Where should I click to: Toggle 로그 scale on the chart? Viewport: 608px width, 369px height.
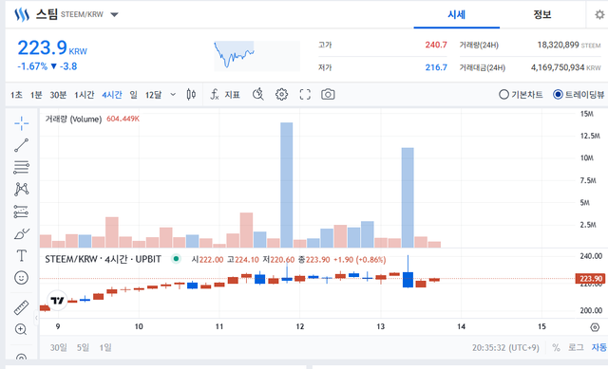(x=576, y=347)
